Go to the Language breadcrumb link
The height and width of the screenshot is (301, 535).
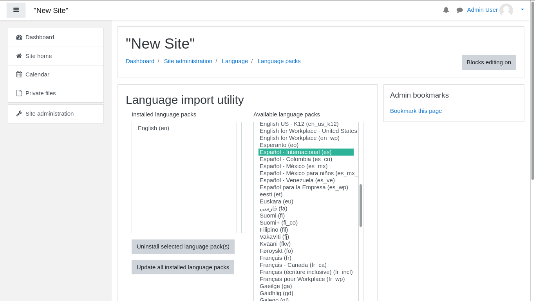(x=235, y=61)
